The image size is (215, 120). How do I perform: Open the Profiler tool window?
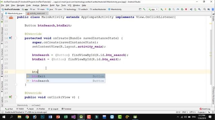coord(41,109)
